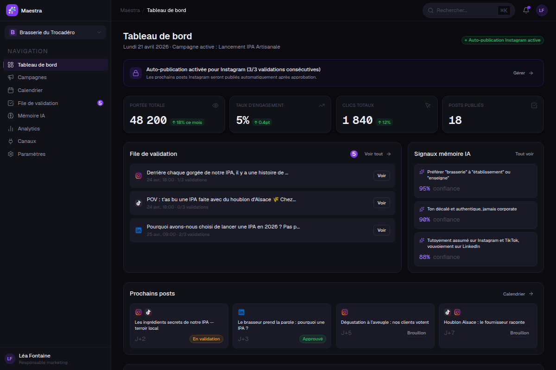Screen dimensions: 556x370
Task: Click the sparkle icon beside 95% confiance signal
Action: [422, 172]
